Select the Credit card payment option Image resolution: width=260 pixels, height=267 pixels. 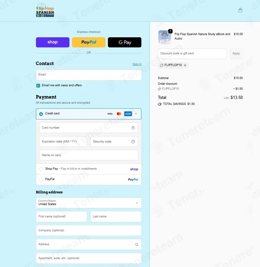click(x=41, y=114)
